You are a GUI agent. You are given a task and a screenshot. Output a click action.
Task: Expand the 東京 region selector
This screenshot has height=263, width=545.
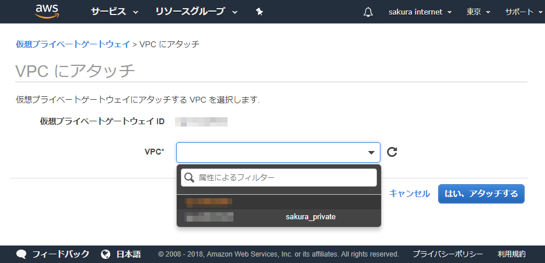(x=478, y=12)
